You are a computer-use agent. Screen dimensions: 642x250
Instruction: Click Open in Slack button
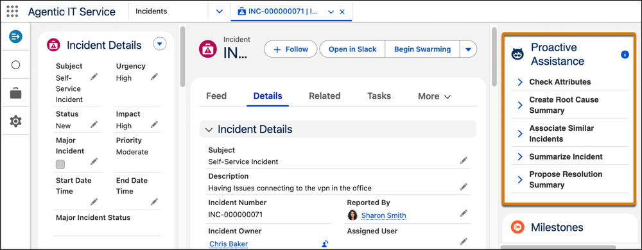point(352,49)
